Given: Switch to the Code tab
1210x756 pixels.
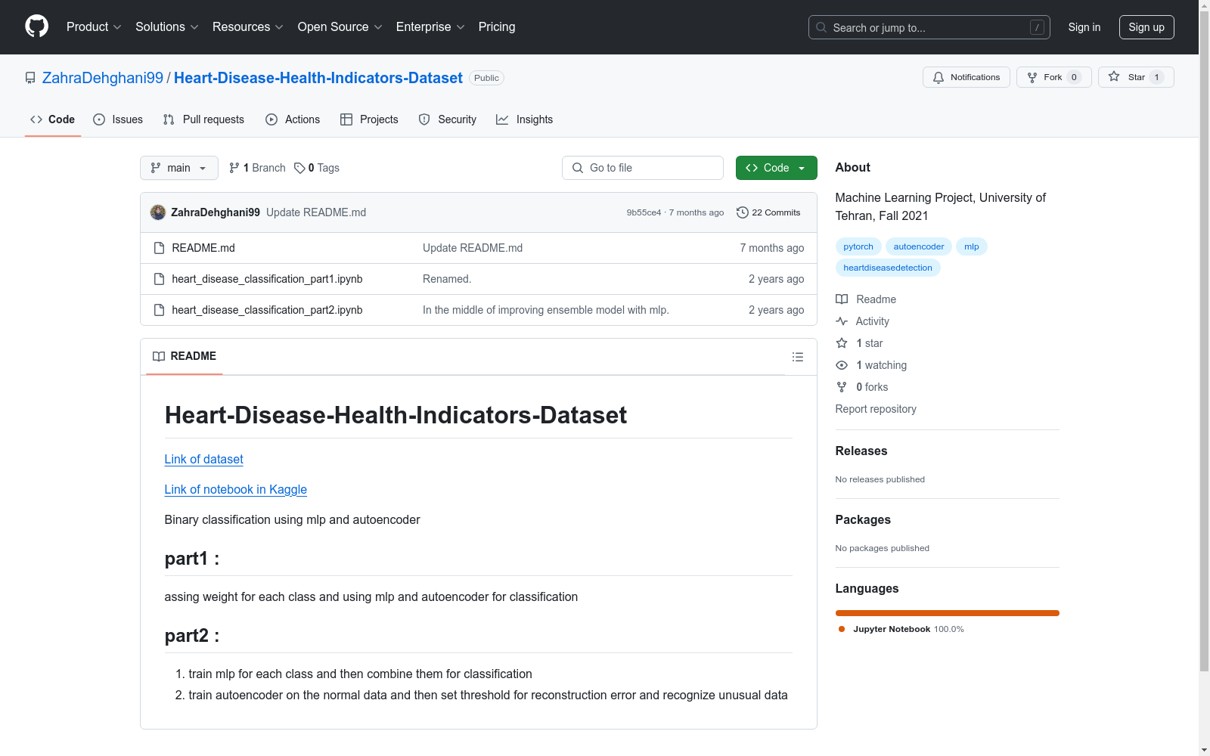Looking at the screenshot, I should (x=53, y=119).
